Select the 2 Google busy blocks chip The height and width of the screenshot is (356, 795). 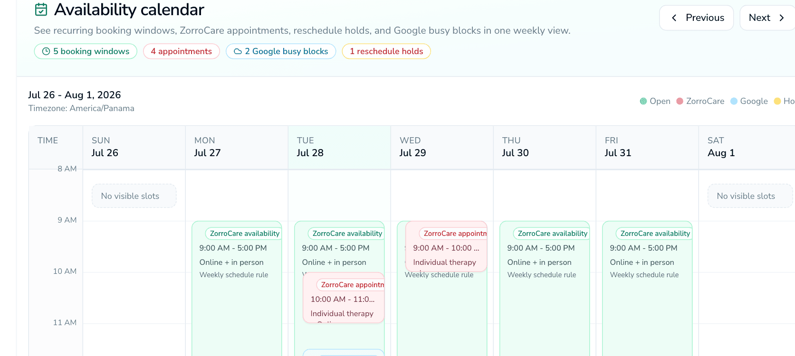point(281,51)
